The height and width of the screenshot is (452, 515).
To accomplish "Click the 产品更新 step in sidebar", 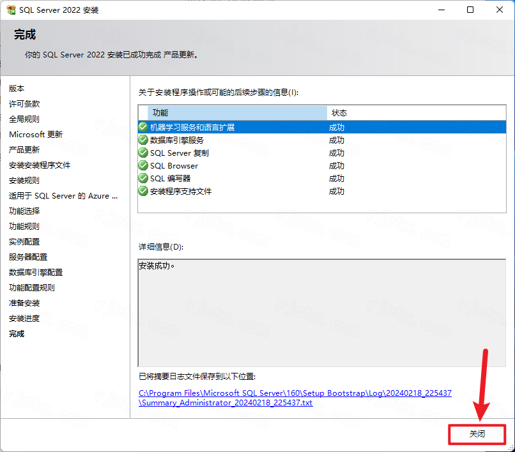I will pyautogui.click(x=24, y=150).
